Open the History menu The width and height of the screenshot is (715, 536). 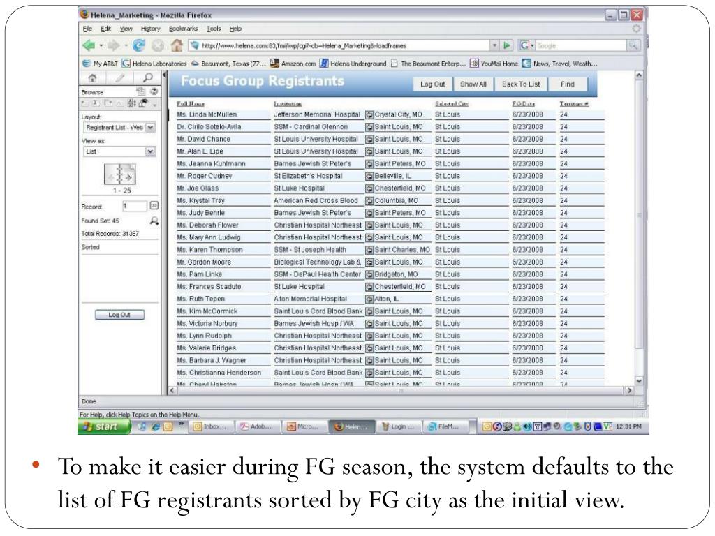tap(151, 29)
